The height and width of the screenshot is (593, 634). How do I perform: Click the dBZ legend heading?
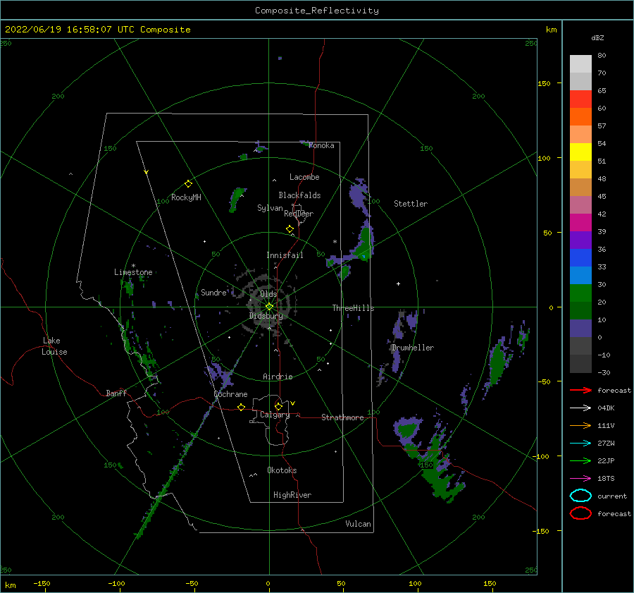coord(597,37)
